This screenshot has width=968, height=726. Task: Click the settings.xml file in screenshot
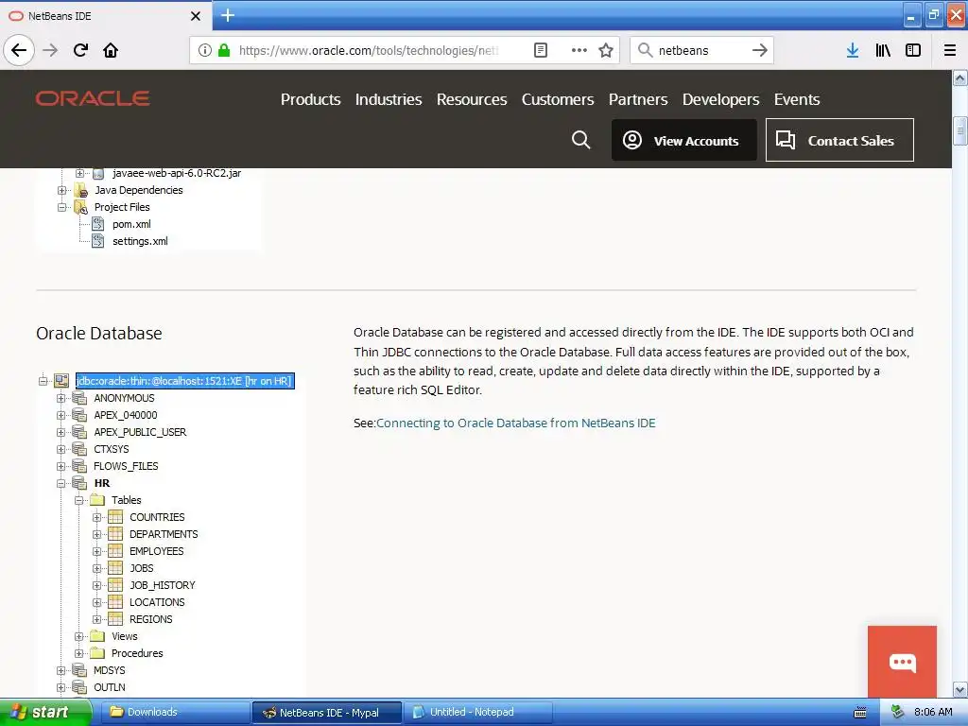tap(140, 241)
